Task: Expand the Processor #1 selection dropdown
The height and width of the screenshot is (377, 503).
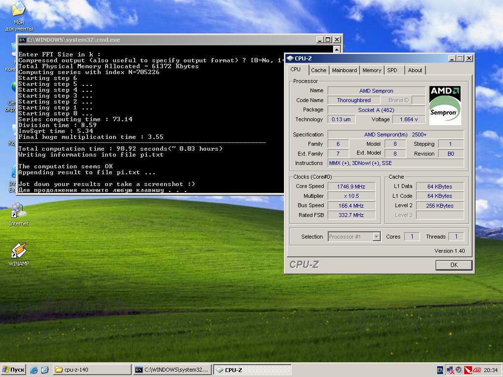Action: coord(377,237)
